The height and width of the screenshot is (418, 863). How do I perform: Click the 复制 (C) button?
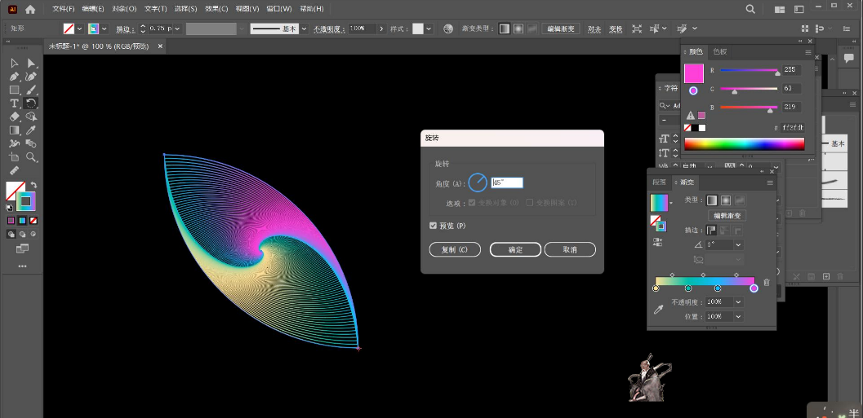[x=455, y=250]
